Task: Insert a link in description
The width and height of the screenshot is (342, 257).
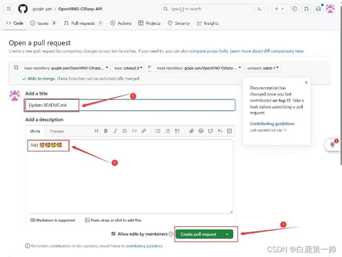Action: [x=144, y=131]
